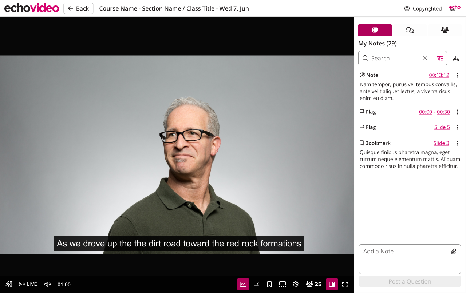This screenshot has height=293, width=466.
Task: Click the Back button
Action: 78,8
